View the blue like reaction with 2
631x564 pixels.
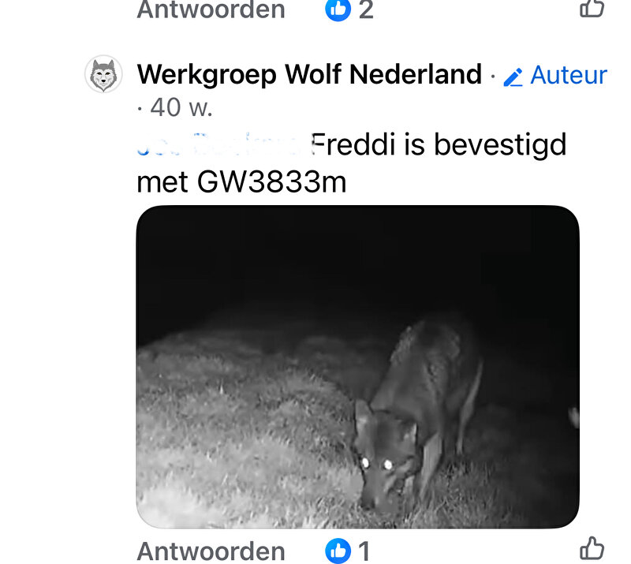(338, 9)
